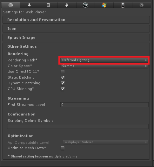Switch to the standalone download-arrow platform icon
Viewport: 154px width, 167px height.
(x=29, y=5)
